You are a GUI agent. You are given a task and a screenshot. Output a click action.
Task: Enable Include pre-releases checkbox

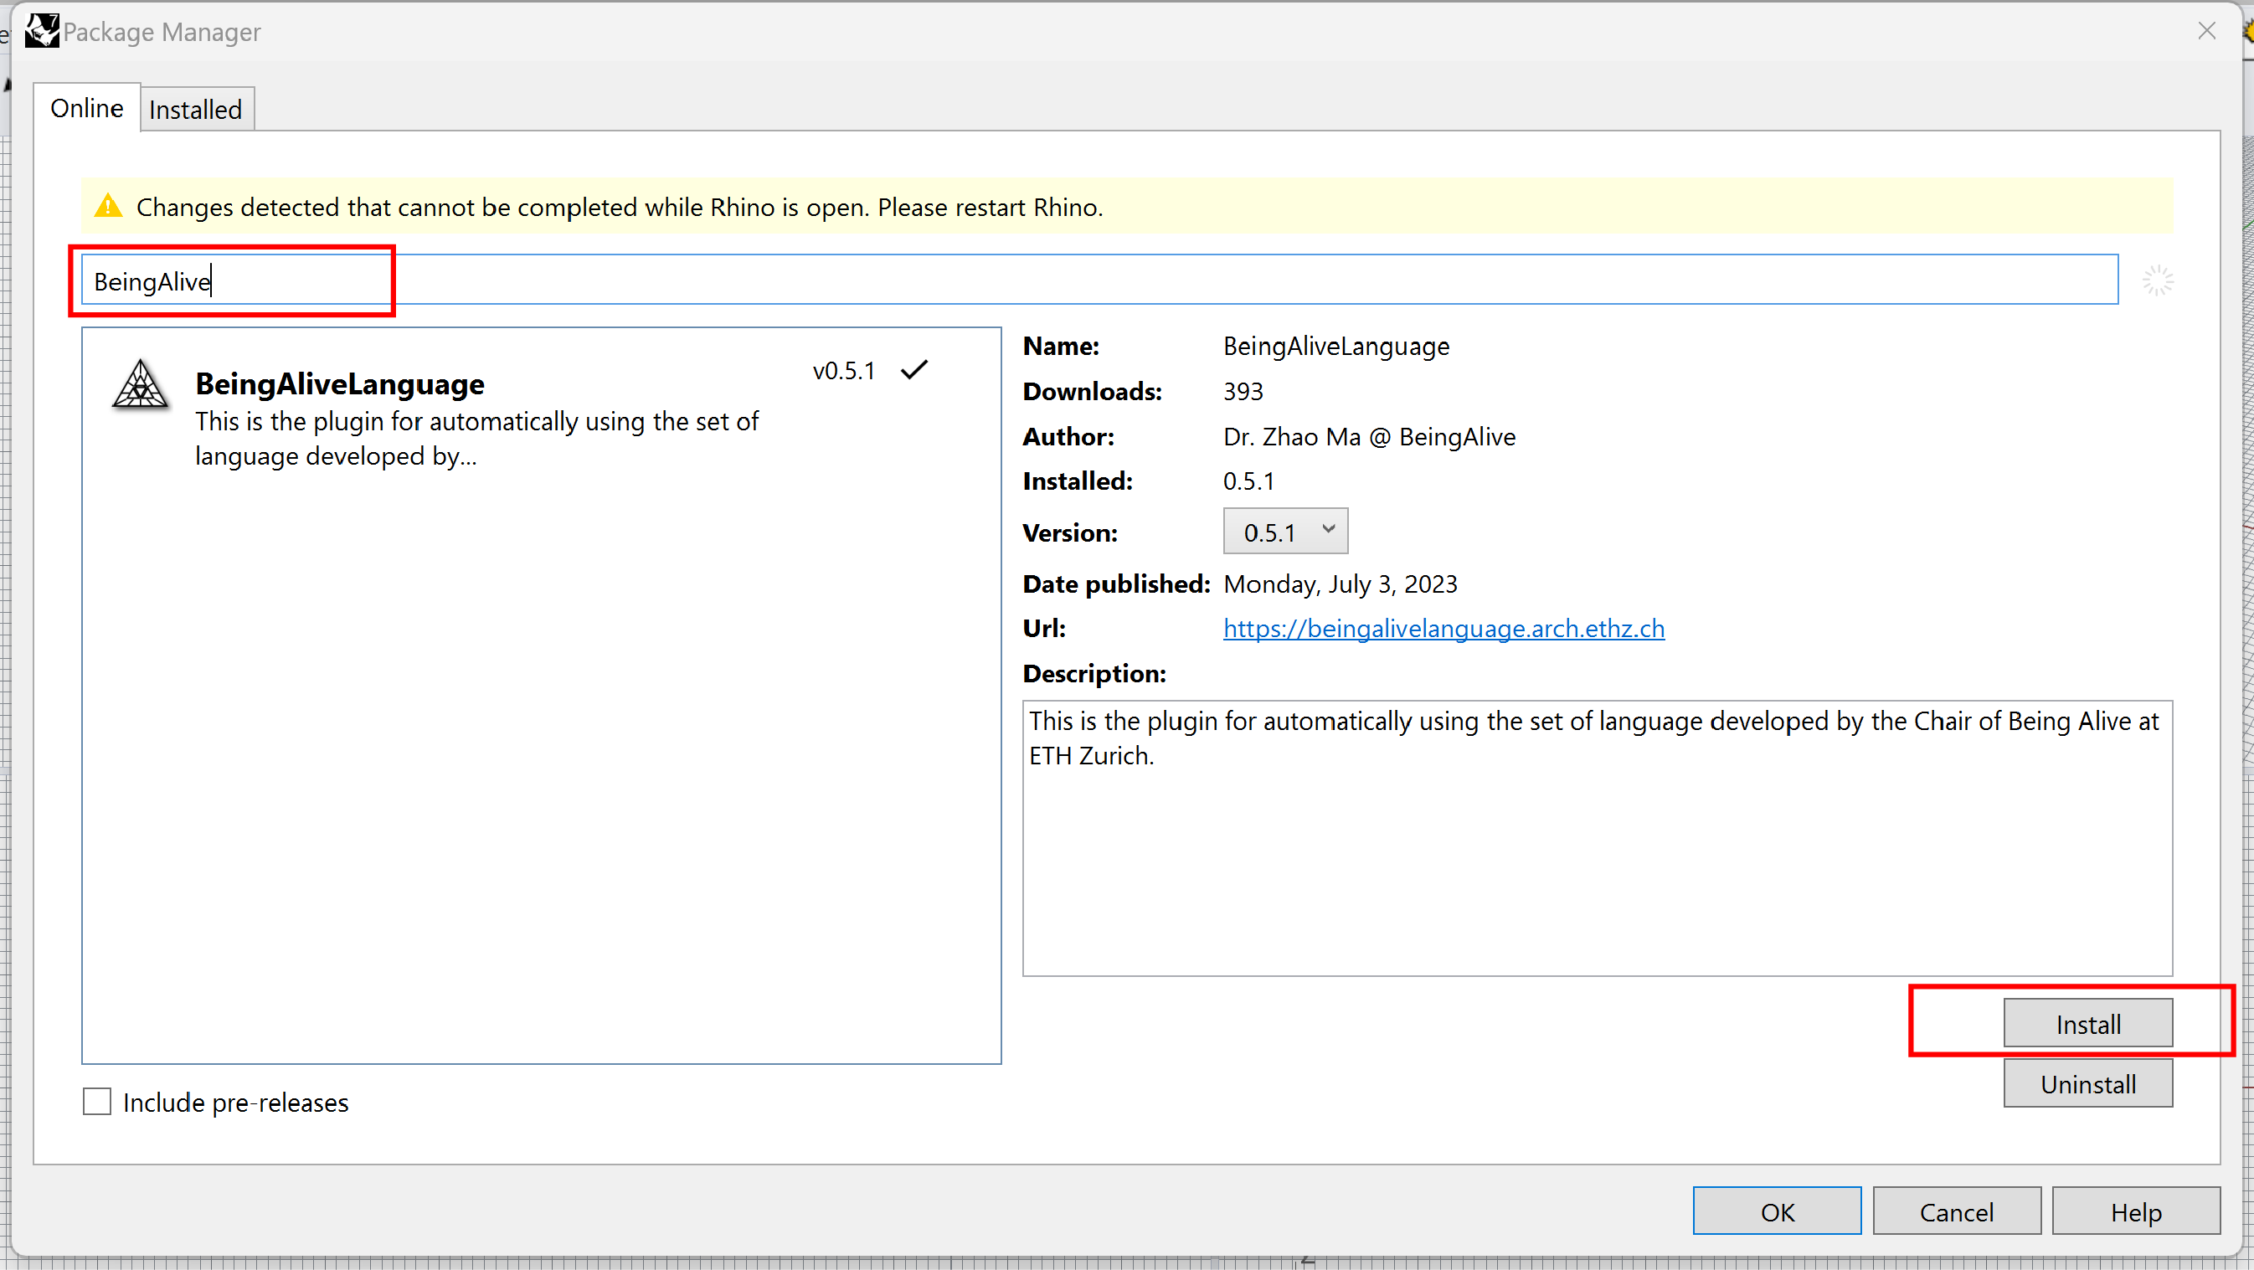[x=97, y=1101]
